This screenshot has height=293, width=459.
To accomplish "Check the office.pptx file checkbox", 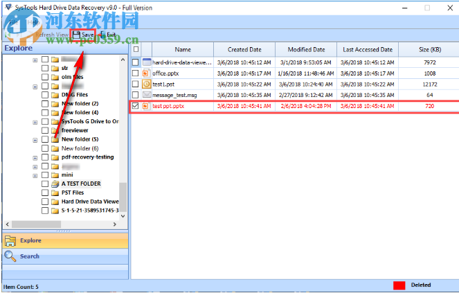I will (x=135, y=73).
